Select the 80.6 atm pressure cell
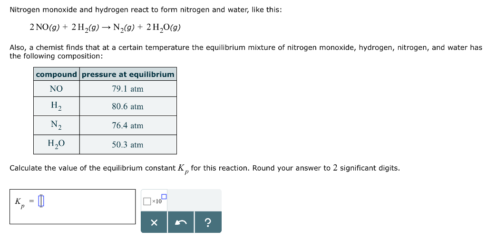This screenshot has height=239, width=487. (x=128, y=106)
